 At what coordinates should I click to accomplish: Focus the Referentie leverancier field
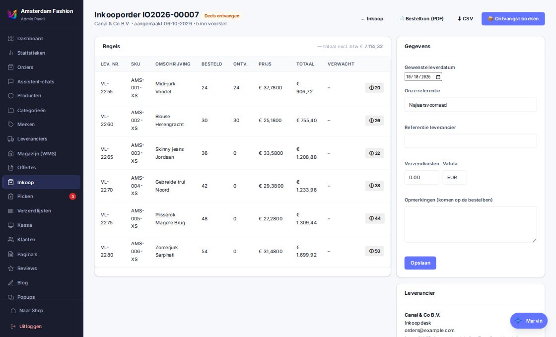pyautogui.click(x=471, y=141)
